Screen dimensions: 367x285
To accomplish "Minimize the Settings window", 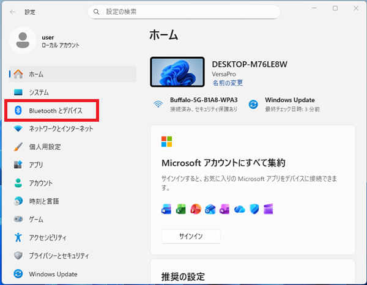I will point(314,8).
